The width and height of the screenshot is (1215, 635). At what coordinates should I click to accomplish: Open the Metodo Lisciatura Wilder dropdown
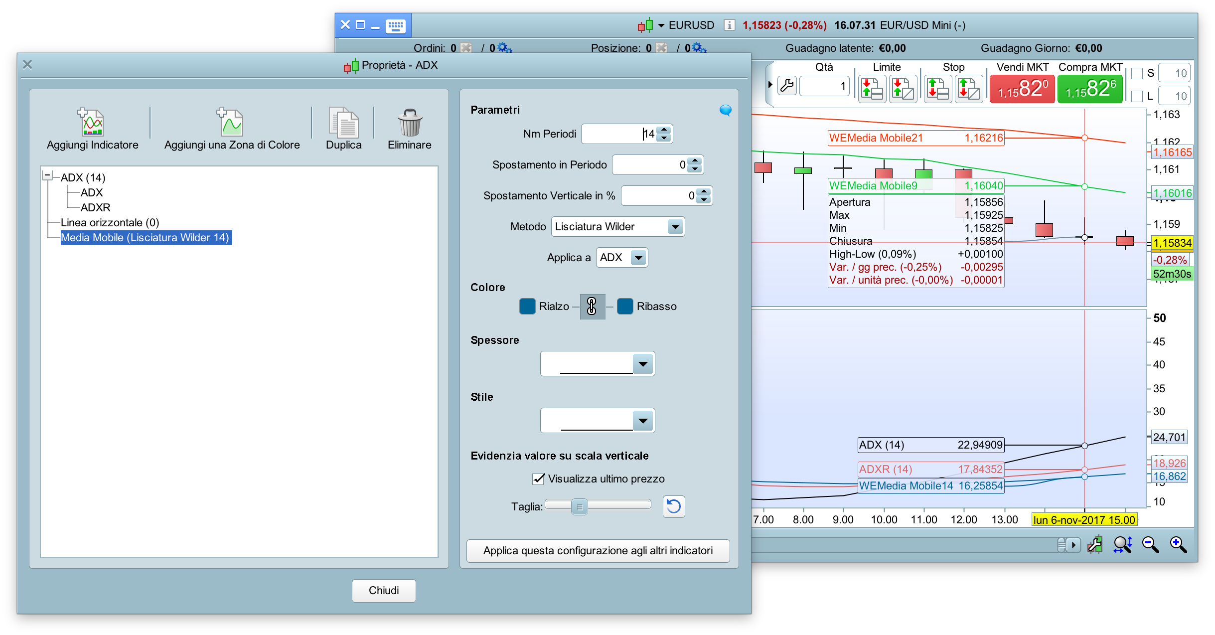(675, 227)
